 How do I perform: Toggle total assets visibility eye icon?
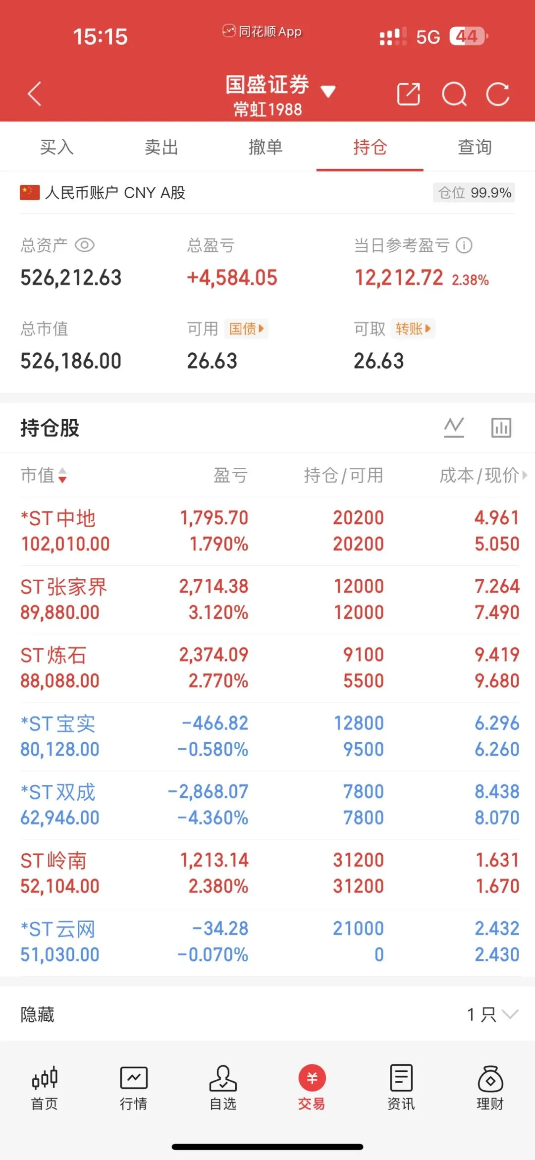click(85, 245)
